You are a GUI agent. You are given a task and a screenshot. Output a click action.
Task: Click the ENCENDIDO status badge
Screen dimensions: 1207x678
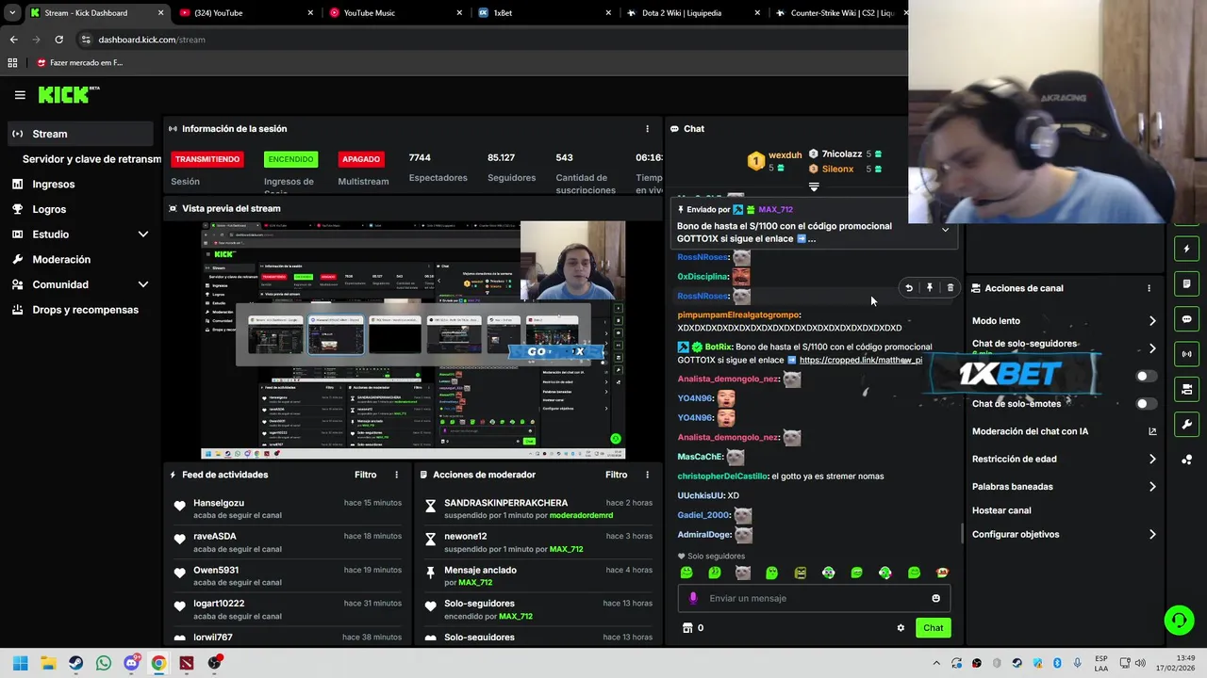click(289, 159)
